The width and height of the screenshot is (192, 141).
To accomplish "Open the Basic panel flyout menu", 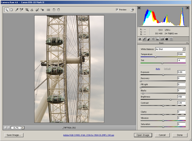I will [187, 43].
